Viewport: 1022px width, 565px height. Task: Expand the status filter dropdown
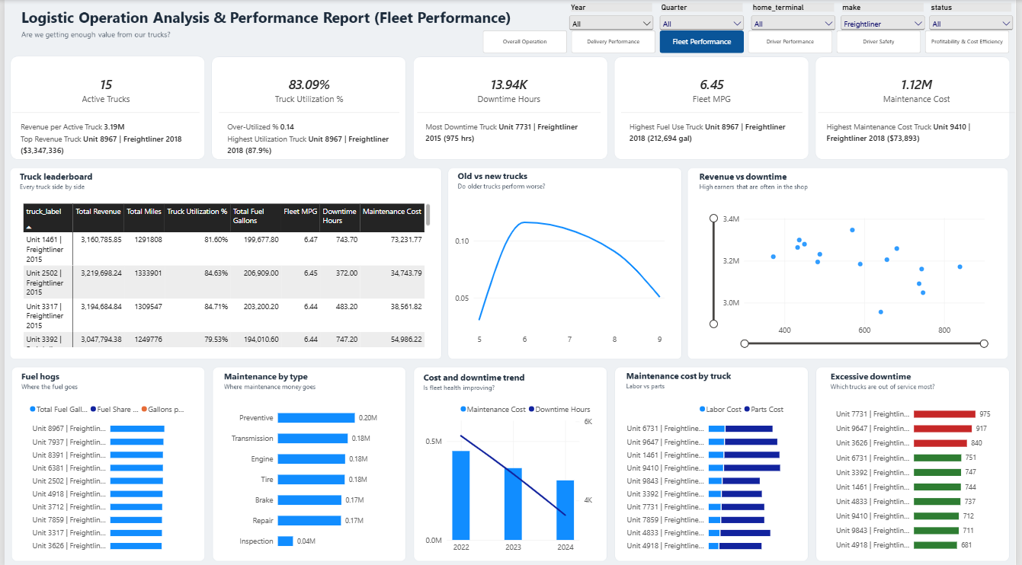971,24
